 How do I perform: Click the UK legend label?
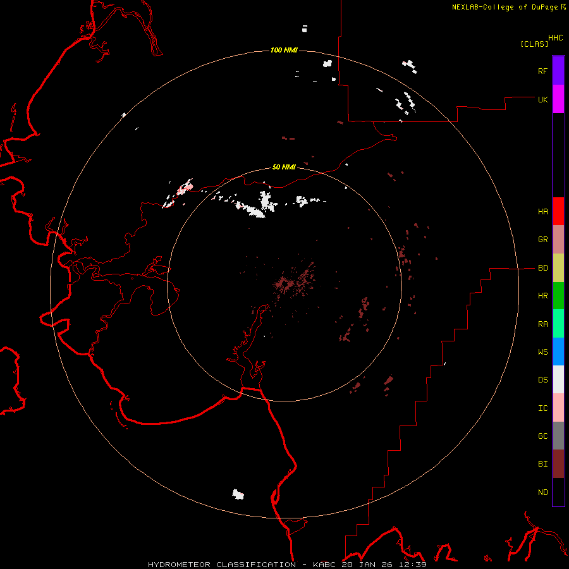tap(542, 99)
